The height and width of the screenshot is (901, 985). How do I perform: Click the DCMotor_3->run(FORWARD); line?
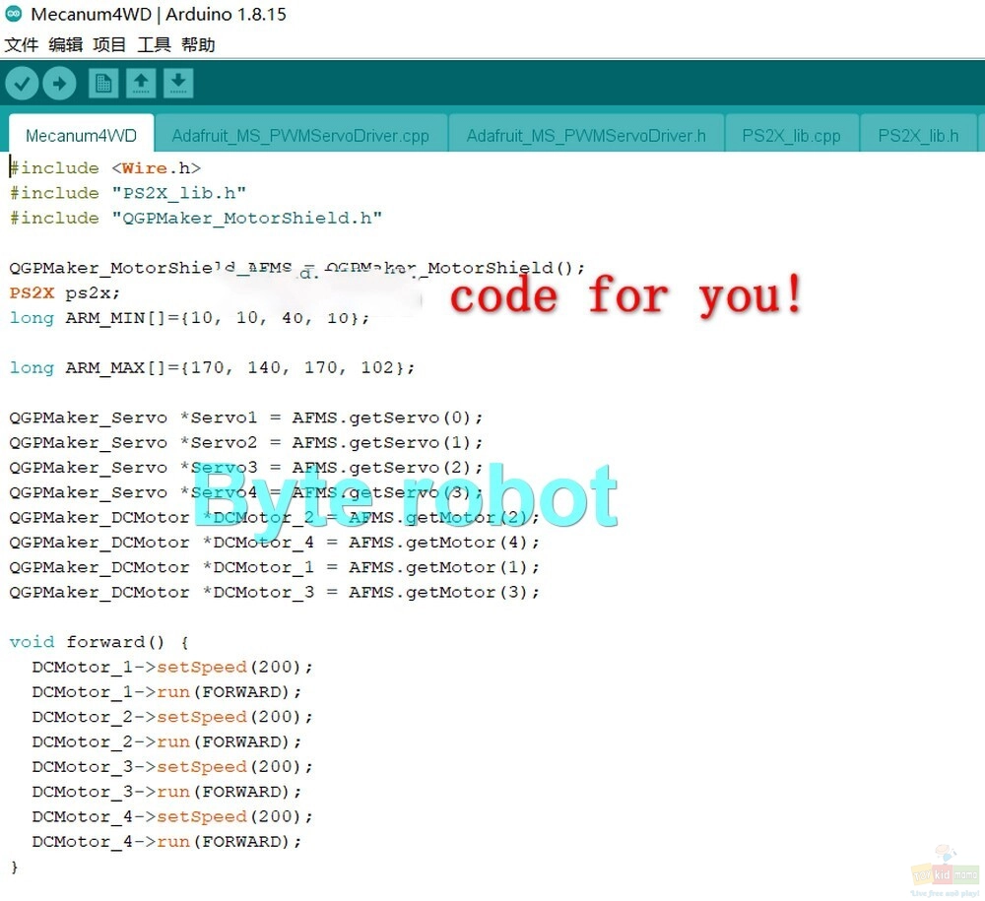[x=166, y=792]
